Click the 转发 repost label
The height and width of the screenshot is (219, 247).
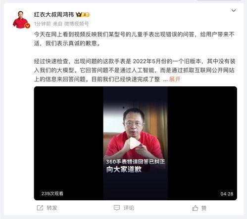pos(52,208)
